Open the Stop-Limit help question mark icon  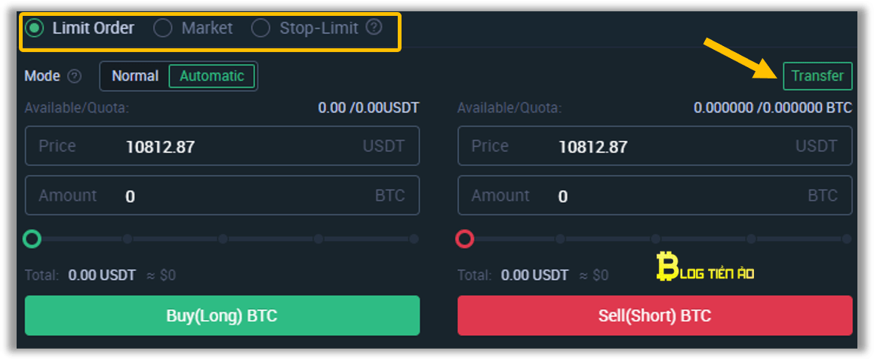(x=374, y=27)
